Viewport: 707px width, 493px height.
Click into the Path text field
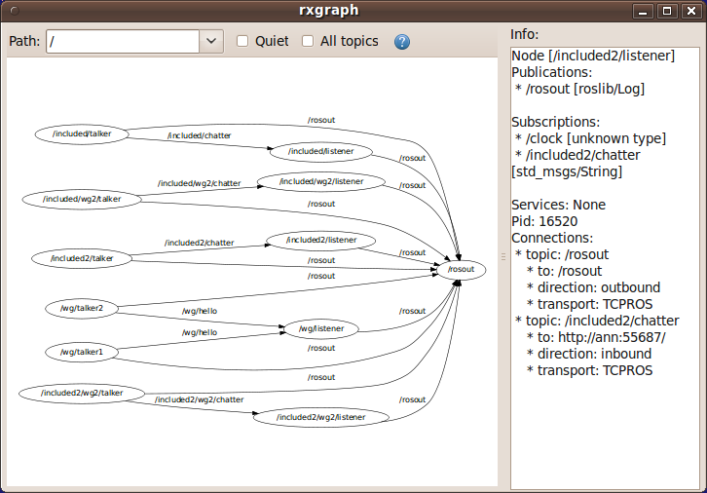pos(122,41)
